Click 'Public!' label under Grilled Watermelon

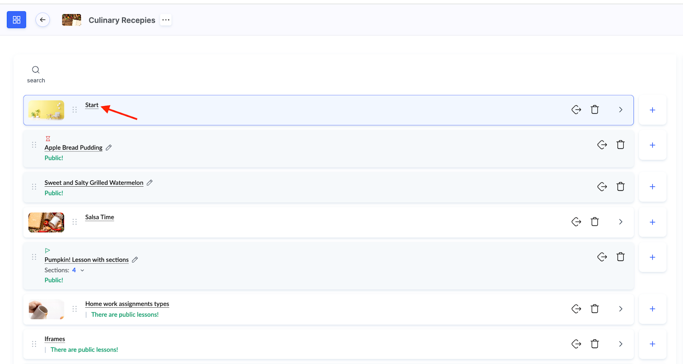click(x=54, y=193)
